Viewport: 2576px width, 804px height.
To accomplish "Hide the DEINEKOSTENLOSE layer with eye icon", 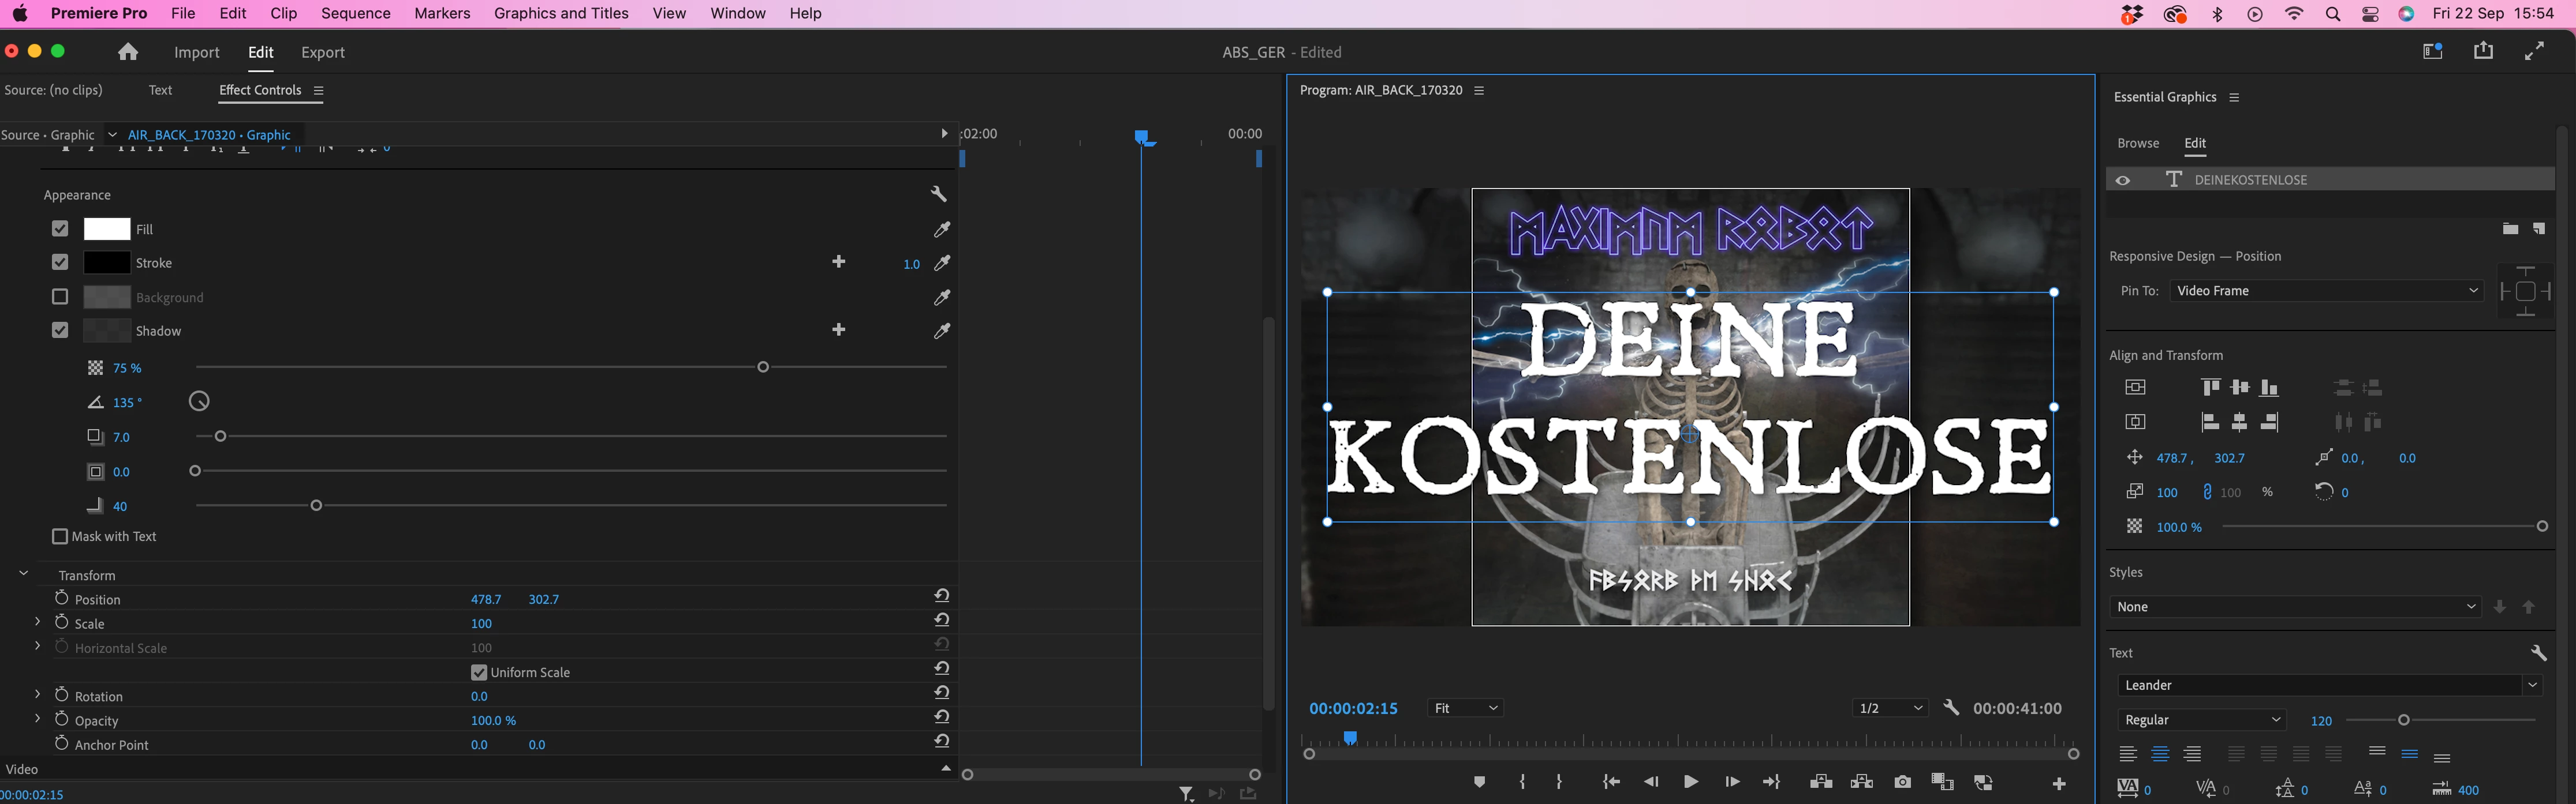I will tap(2122, 180).
